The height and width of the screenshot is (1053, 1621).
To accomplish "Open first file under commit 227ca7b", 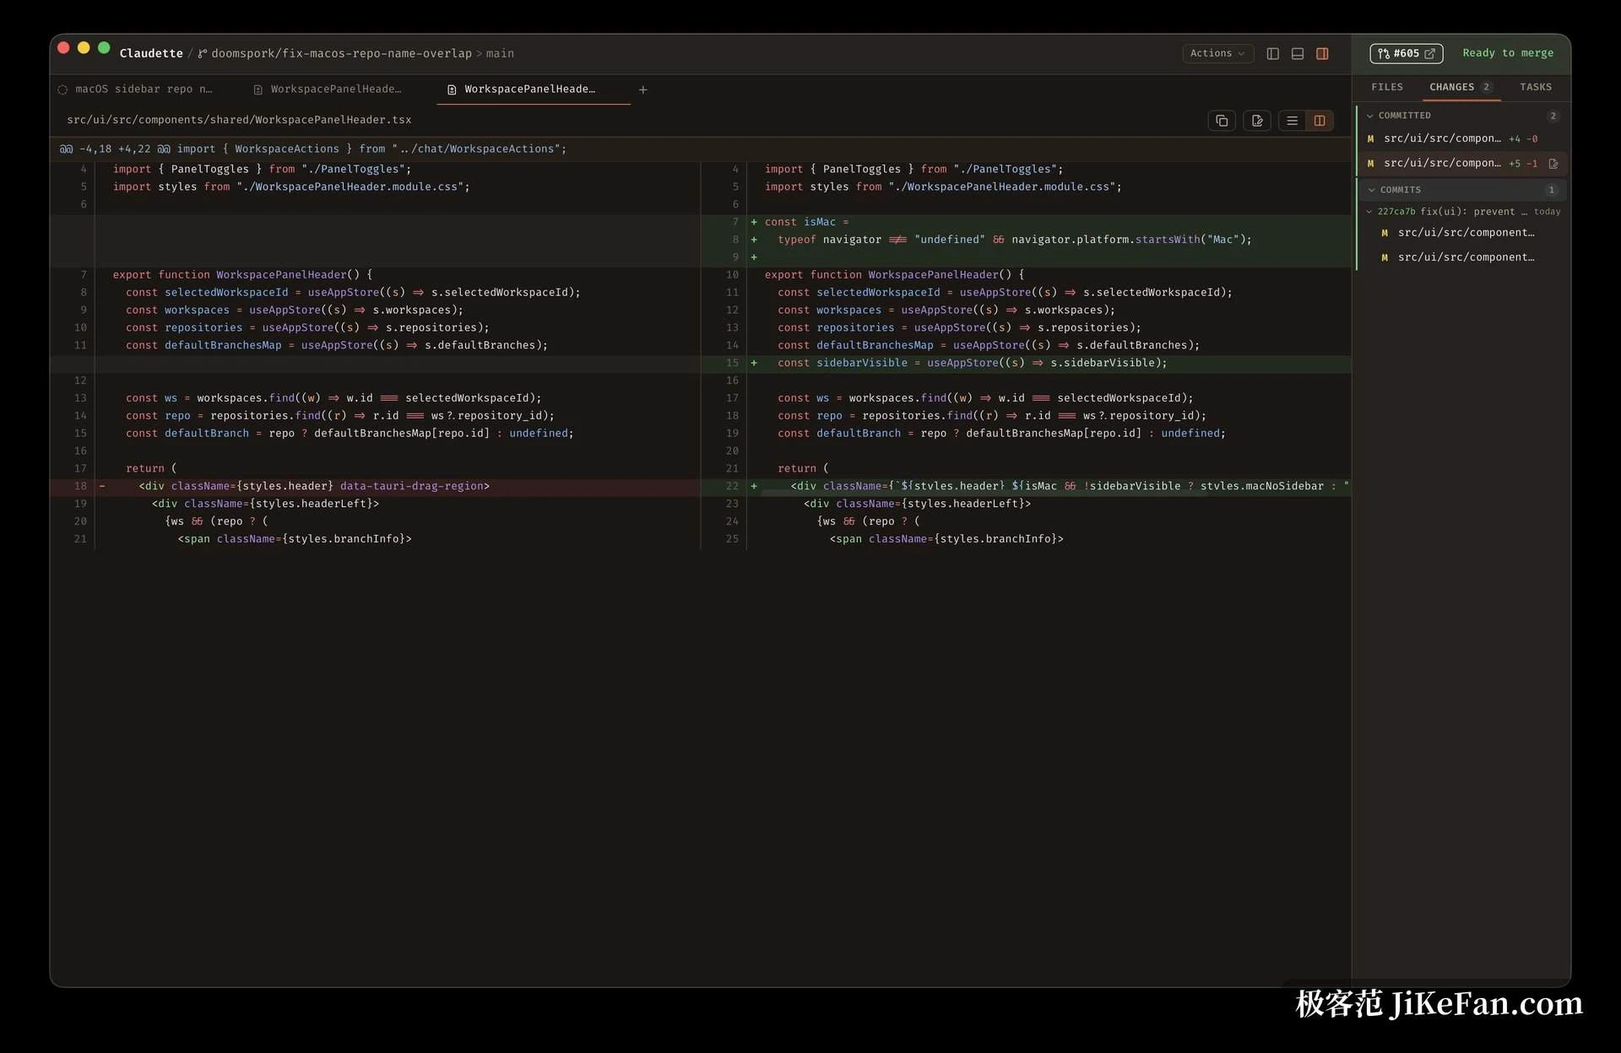I will point(1466,233).
